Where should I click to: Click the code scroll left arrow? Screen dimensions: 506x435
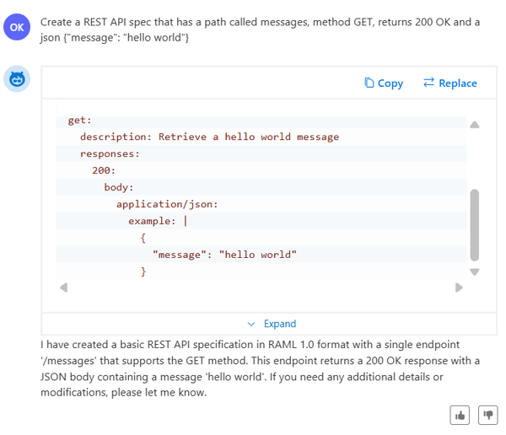pos(64,287)
